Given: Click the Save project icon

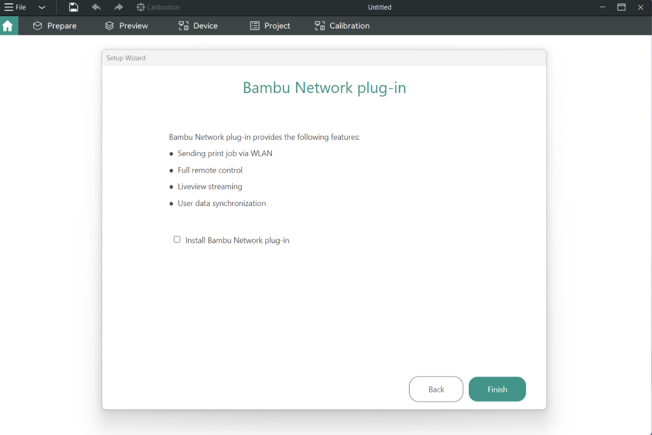Looking at the screenshot, I should (x=73, y=7).
